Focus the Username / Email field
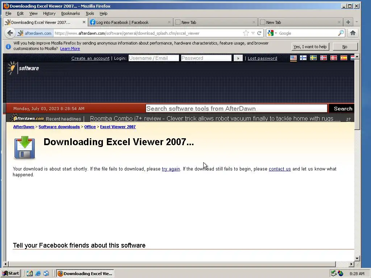 [x=154, y=58]
